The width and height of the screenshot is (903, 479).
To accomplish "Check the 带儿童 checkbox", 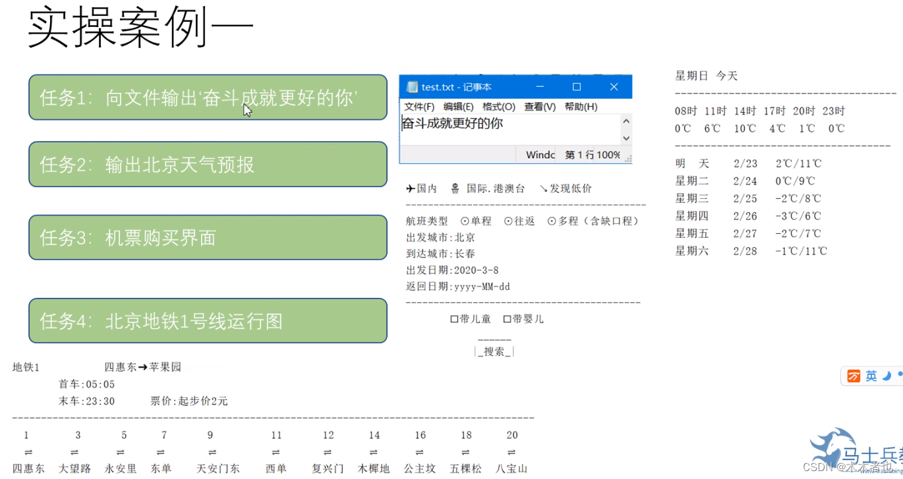I will click(x=453, y=319).
